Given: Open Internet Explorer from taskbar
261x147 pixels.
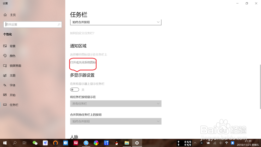Looking at the screenshot, I should click(x=86, y=143).
